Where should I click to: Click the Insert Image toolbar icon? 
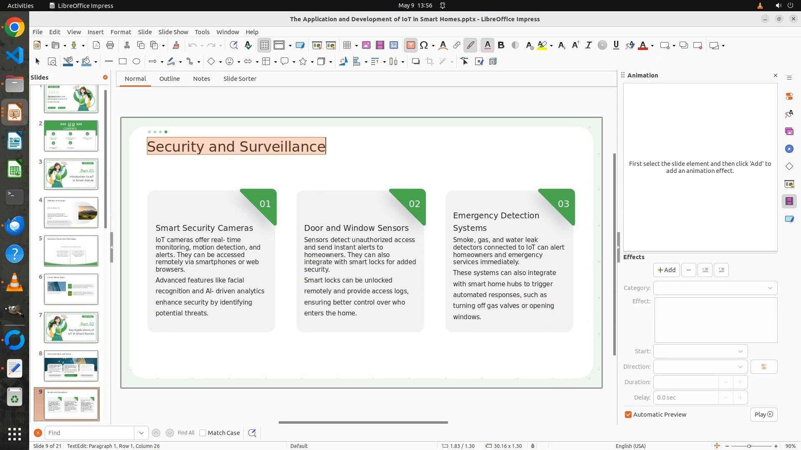click(x=366, y=45)
